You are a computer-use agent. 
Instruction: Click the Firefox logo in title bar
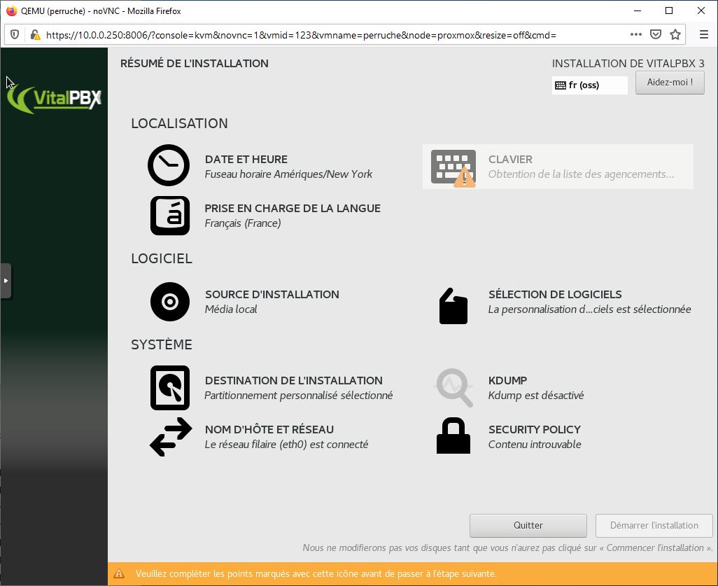pos(11,11)
